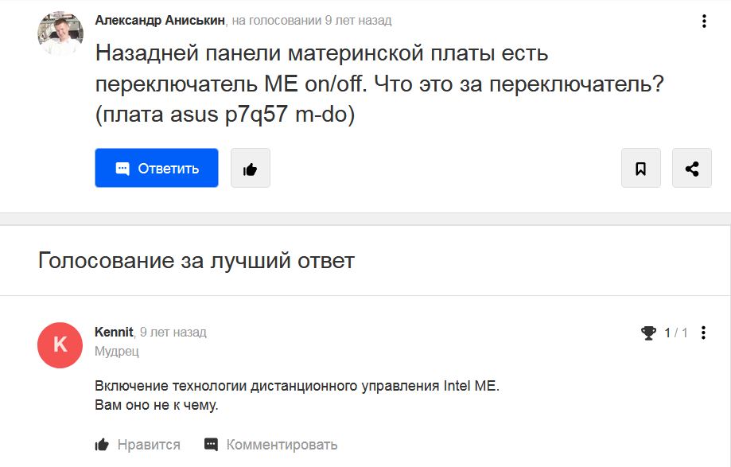The width and height of the screenshot is (731, 467).
Task: Click the 1 / 1 vote counter
Action: pyautogui.click(x=676, y=333)
